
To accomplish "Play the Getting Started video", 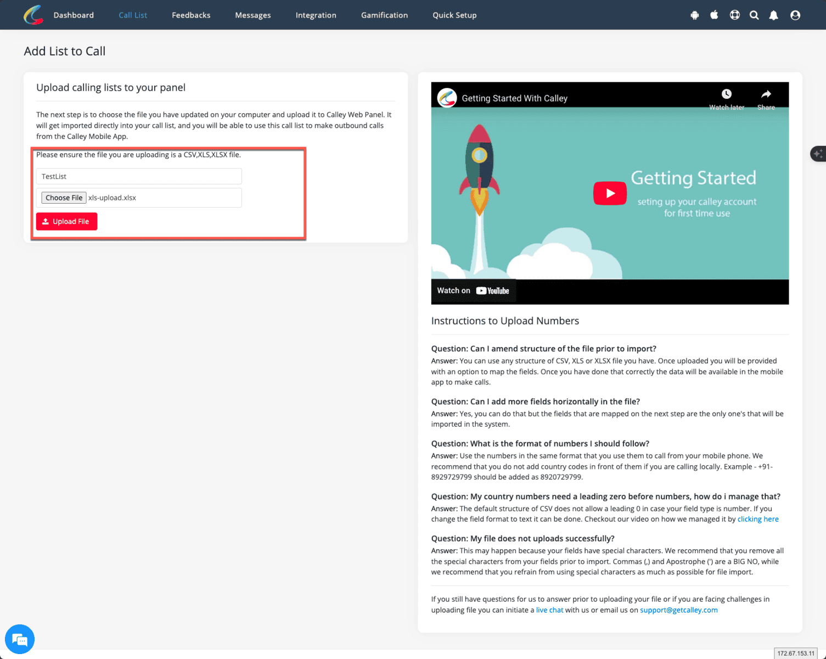I will point(610,193).
